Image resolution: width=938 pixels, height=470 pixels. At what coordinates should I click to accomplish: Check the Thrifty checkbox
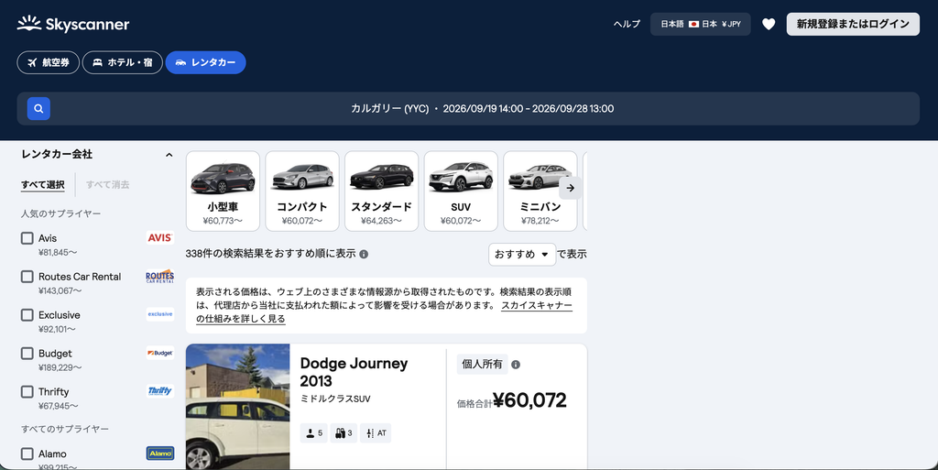pos(27,392)
